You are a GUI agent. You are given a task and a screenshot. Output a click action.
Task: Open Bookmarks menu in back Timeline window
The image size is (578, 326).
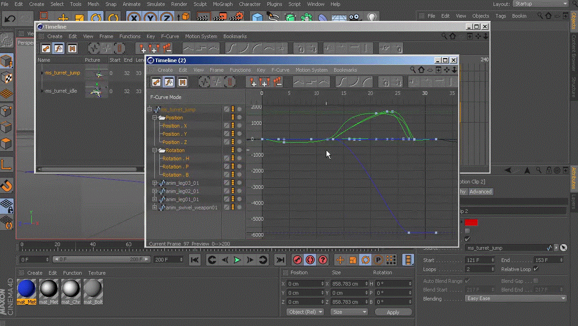click(x=235, y=36)
